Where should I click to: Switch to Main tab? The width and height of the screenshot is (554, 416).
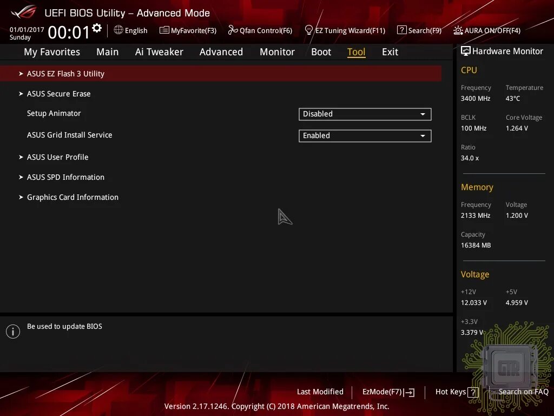(108, 52)
